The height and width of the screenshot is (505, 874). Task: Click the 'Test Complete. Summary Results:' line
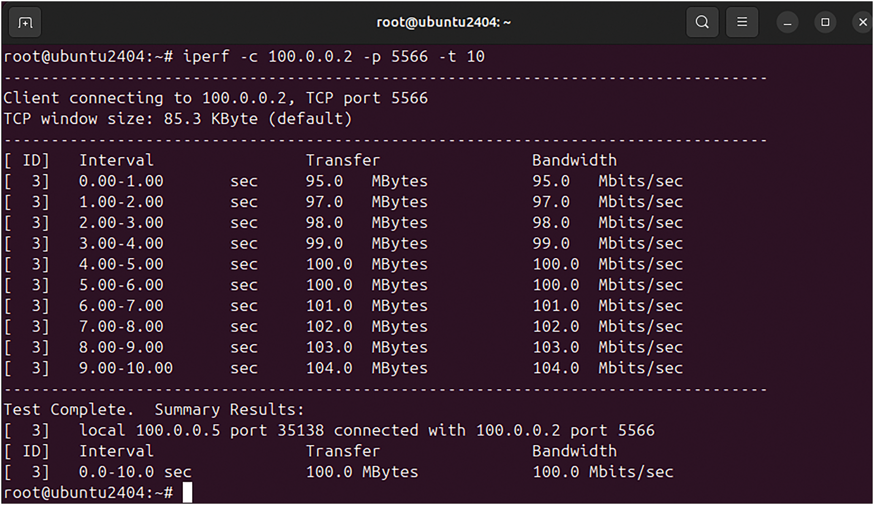(153, 410)
